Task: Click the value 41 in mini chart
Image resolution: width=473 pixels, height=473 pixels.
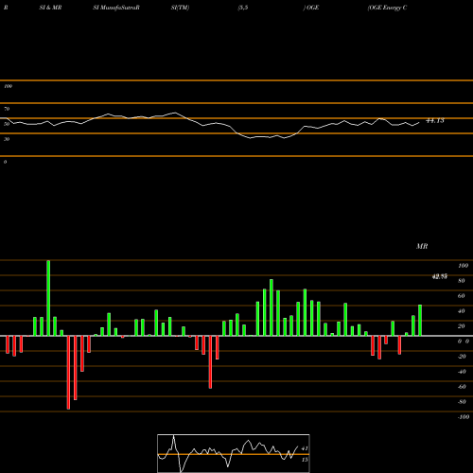Action: (x=305, y=448)
